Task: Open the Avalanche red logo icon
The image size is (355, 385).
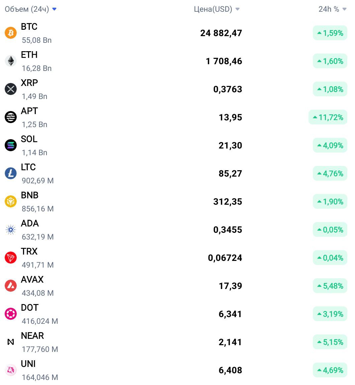Action: click(x=11, y=286)
